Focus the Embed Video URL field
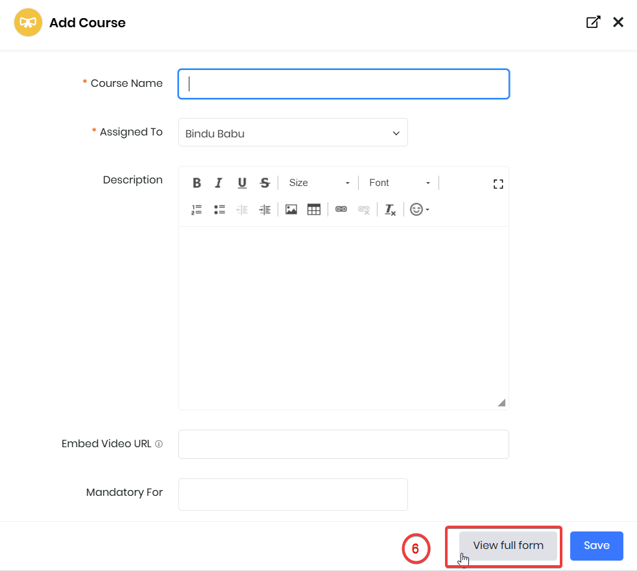 coord(343,445)
